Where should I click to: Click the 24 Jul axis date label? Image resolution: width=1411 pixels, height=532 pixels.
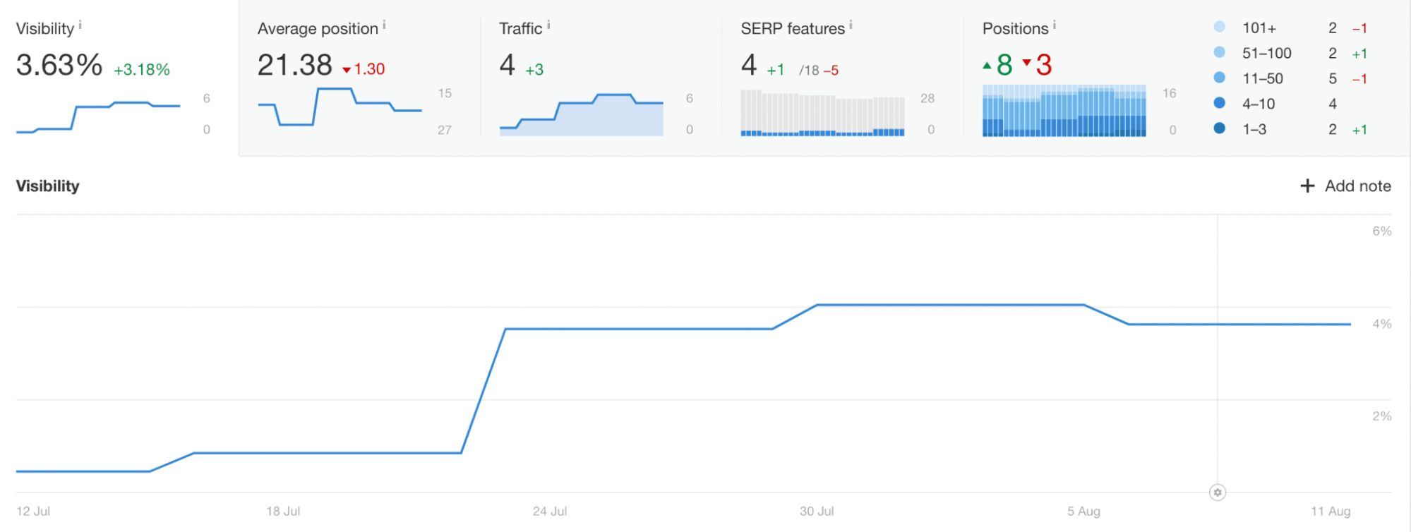click(x=550, y=512)
